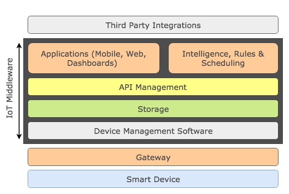
Task: Select the yellow API Management layer
Action: click(153, 87)
